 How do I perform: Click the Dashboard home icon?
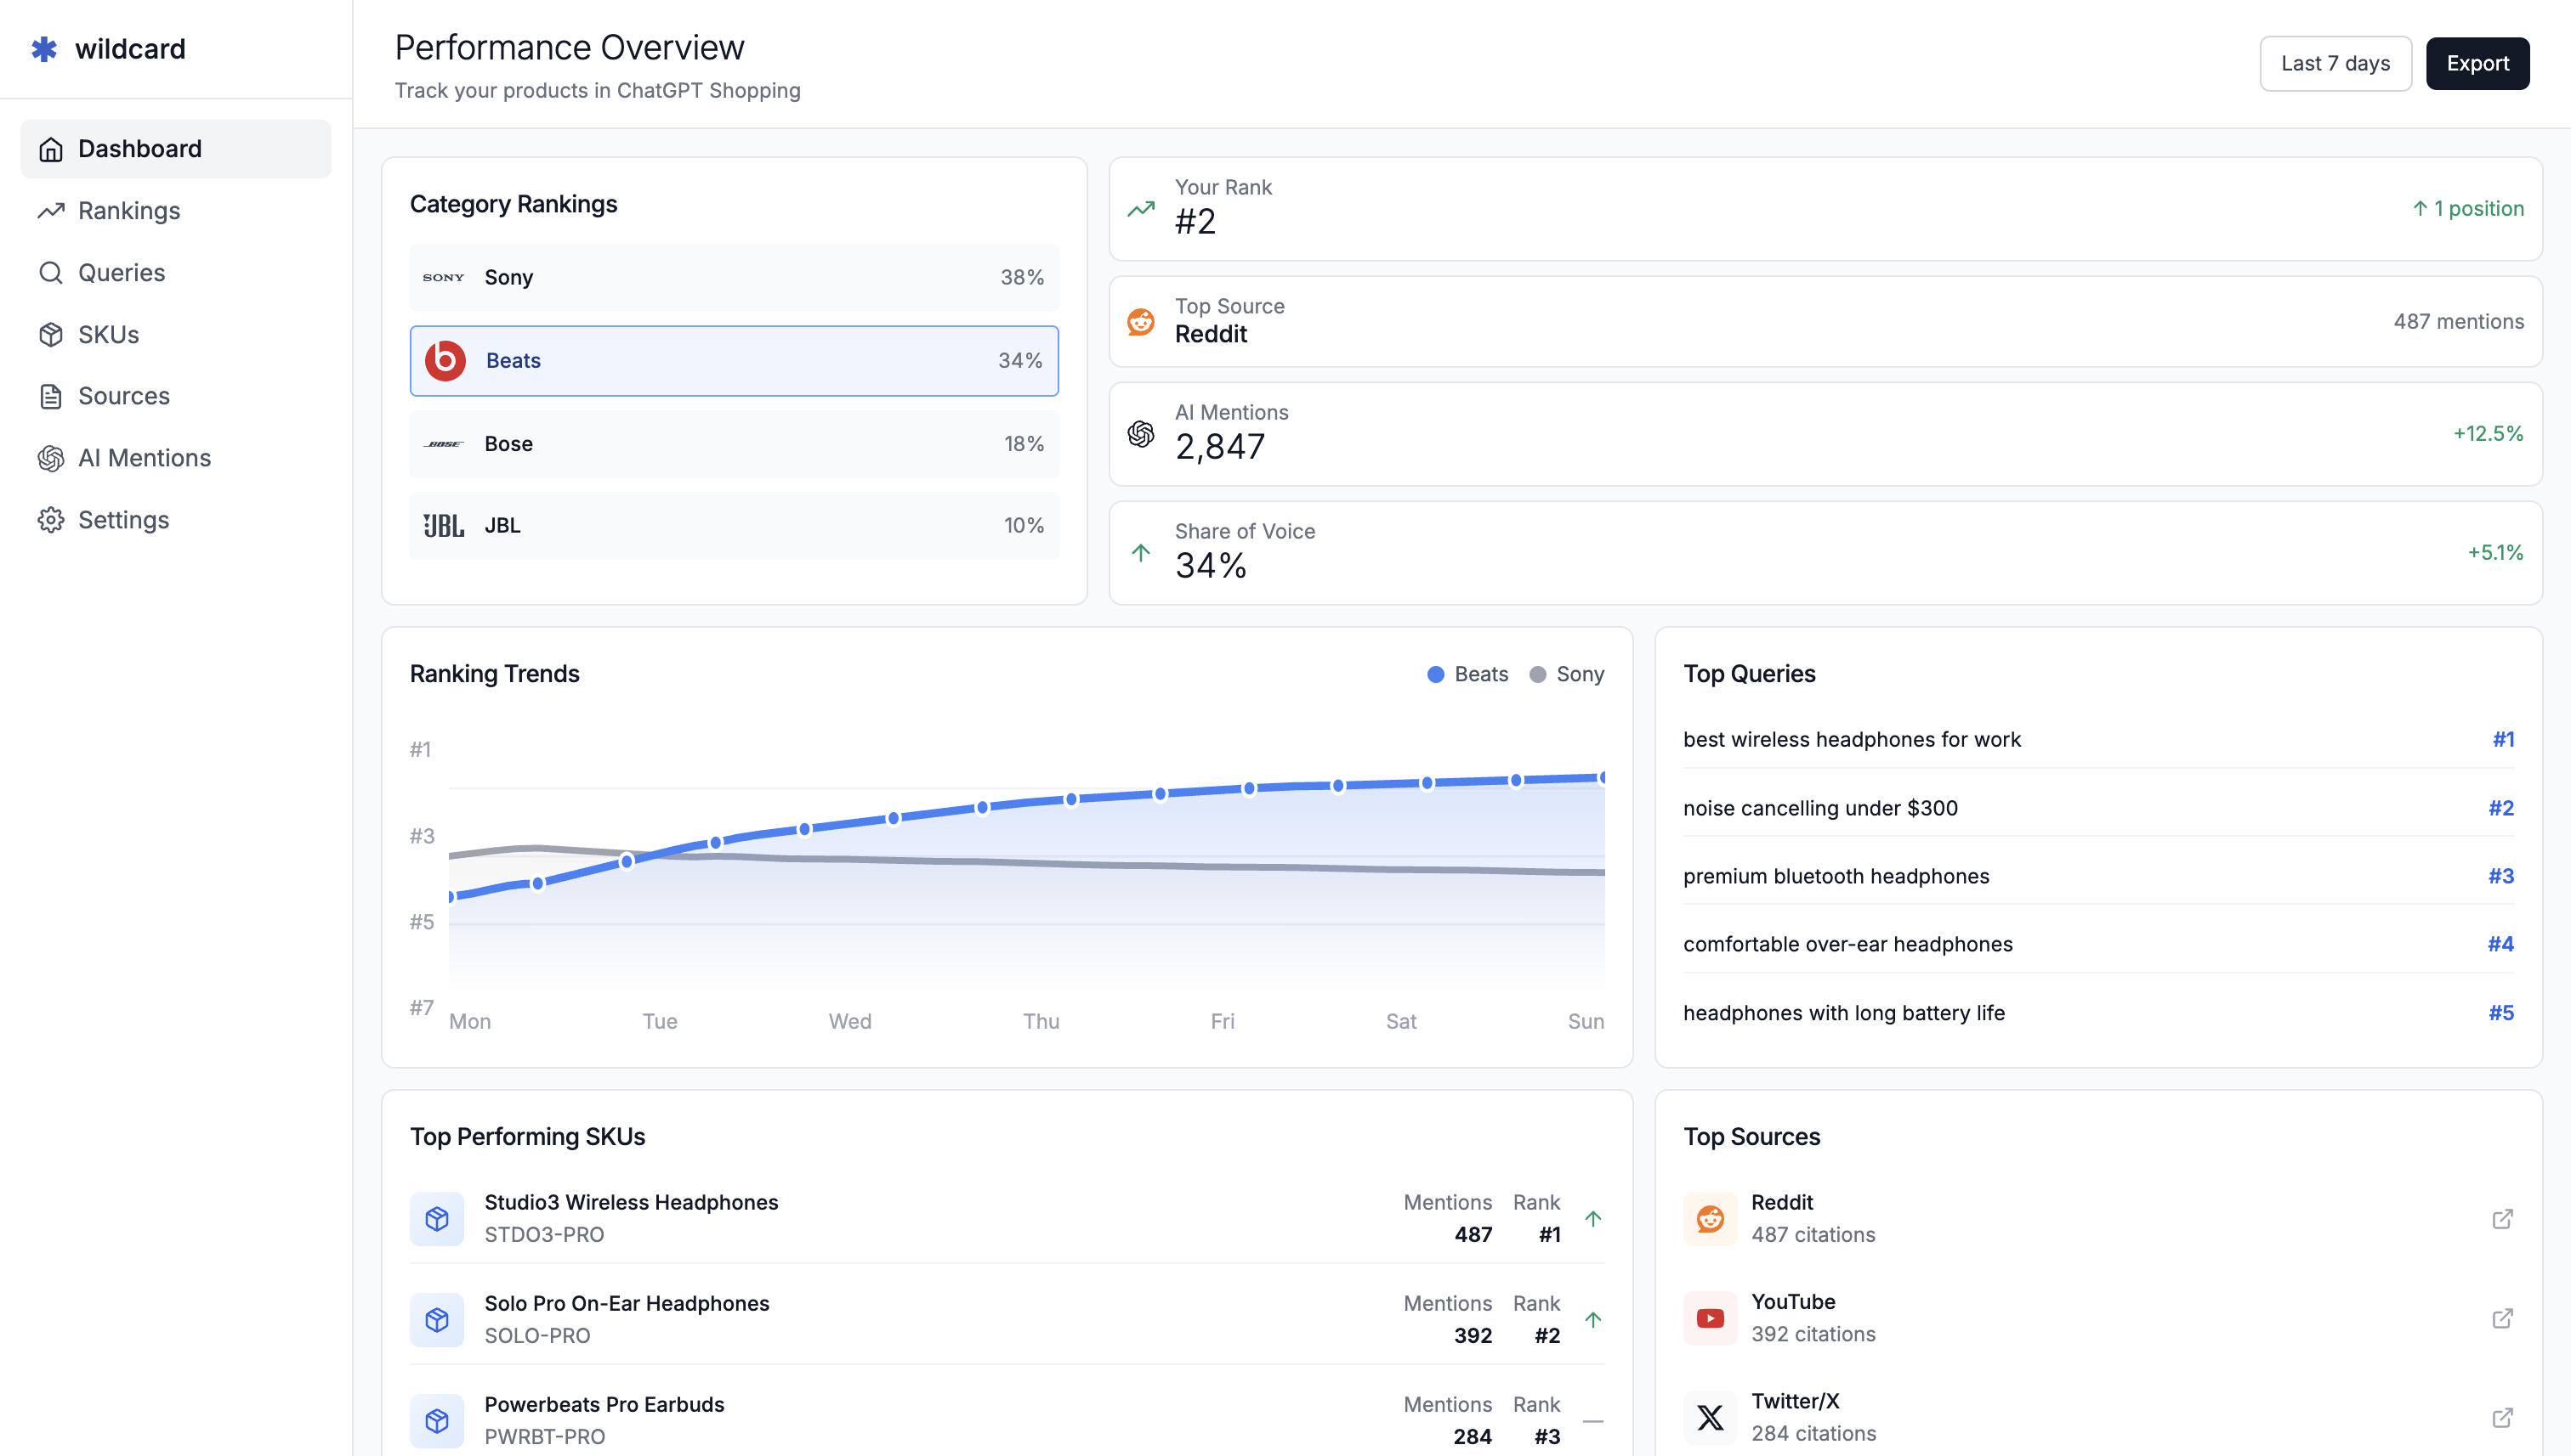51,149
